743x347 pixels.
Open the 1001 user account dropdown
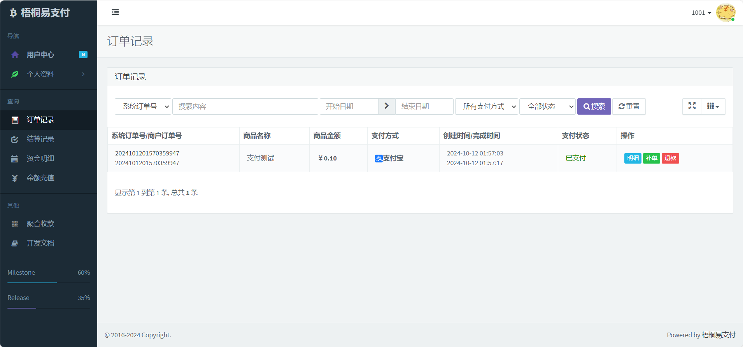701,13
